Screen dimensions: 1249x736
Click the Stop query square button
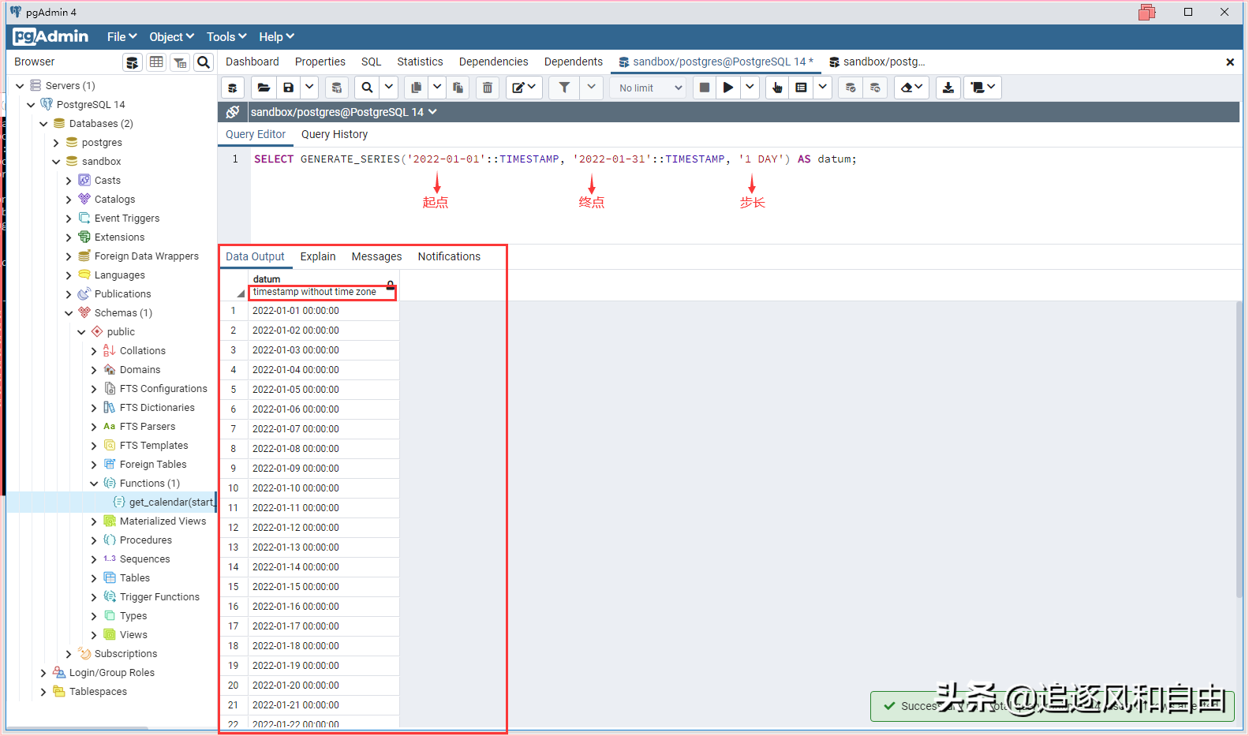pos(705,88)
